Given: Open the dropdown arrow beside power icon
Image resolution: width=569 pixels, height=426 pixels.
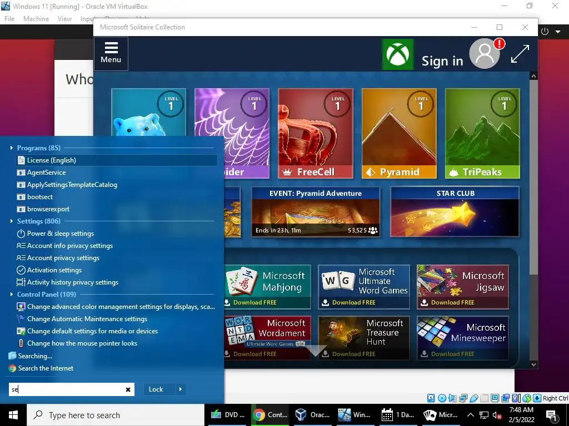Looking at the screenshot, I should [x=558, y=32].
